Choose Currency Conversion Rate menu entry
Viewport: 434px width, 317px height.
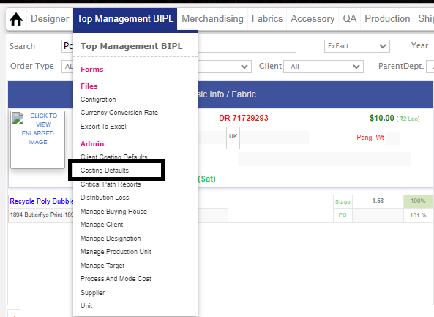119,113
